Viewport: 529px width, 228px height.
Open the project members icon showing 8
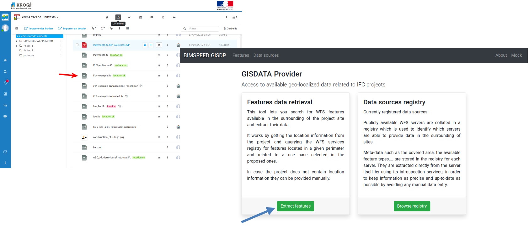235,17
